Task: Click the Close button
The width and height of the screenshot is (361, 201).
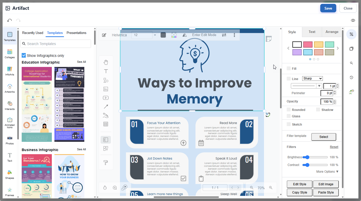Action: coord(348,8)
